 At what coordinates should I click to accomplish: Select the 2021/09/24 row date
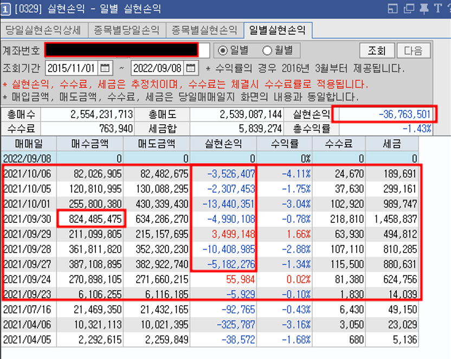pyautogui.click(x=27, y=279)
